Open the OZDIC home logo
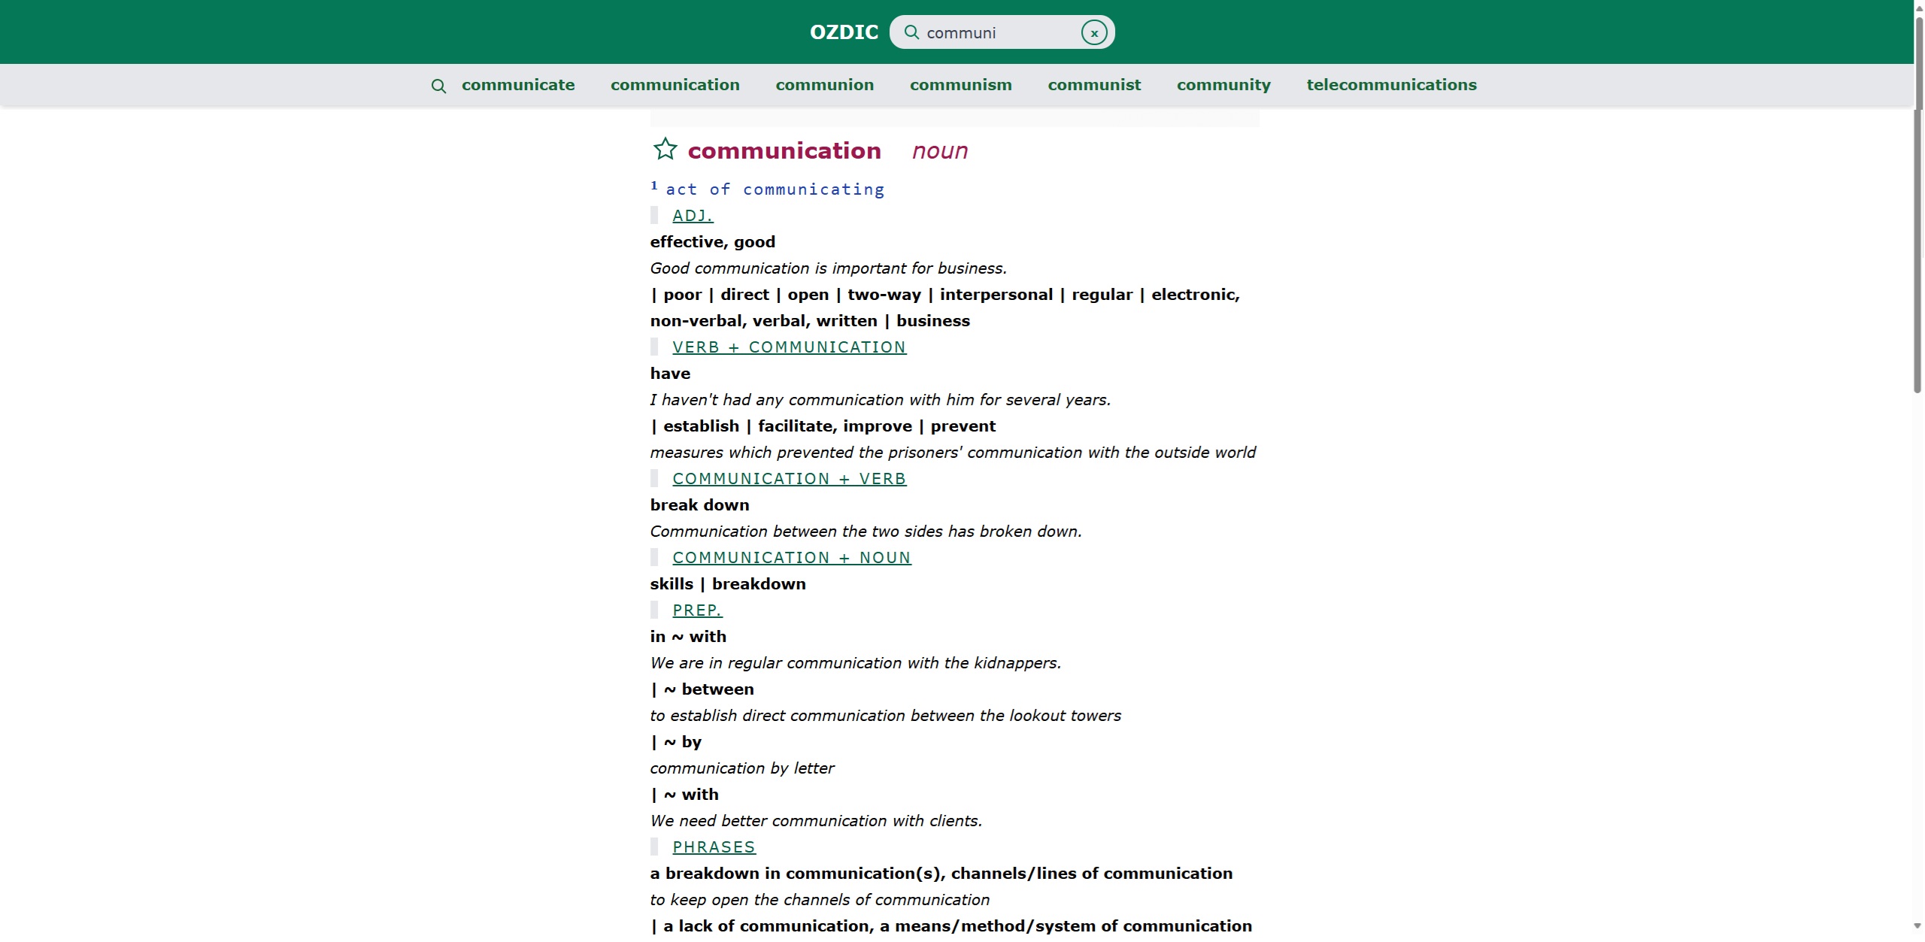Viewport: 1925px width, 942px height. tap(844, 32)
